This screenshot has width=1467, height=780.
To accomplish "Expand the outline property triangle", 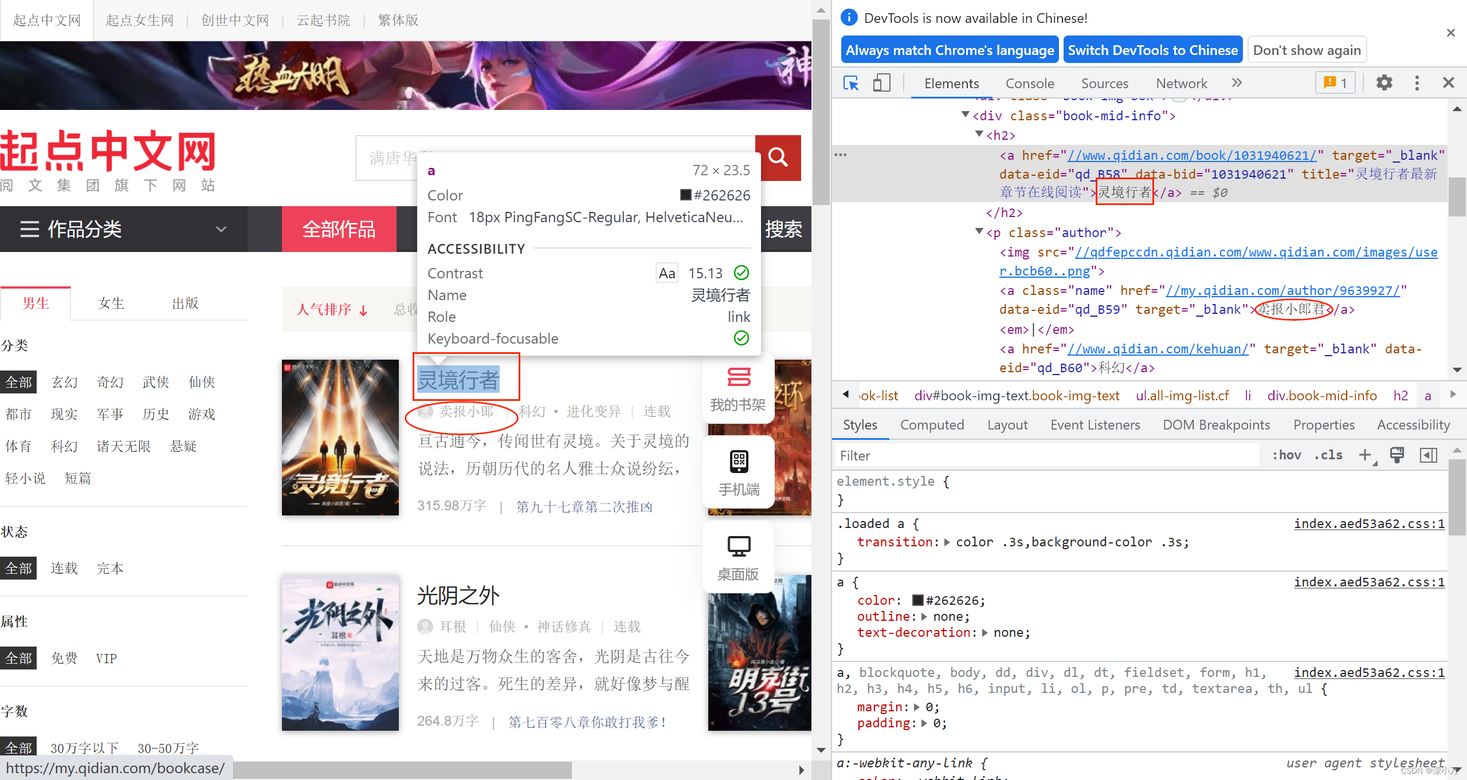I will tap(924, 617).
